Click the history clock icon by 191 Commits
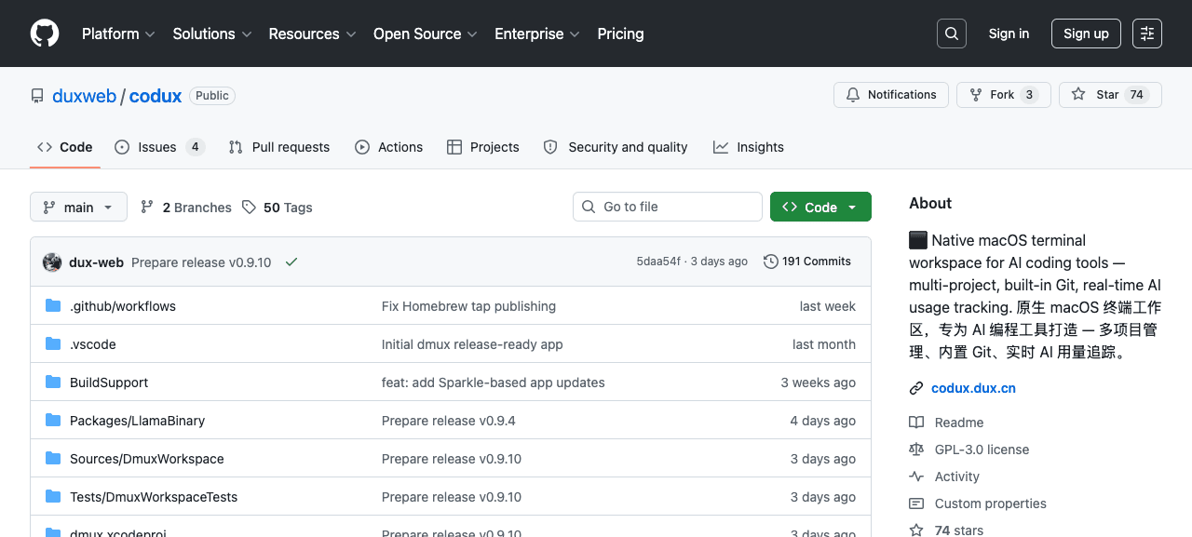Screen dimensions: 1192x537 click(771, 262)
